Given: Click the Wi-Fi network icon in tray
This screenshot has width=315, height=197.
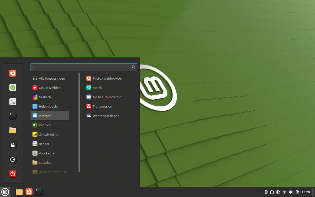Looking at the screenshot, I should 284,192.
